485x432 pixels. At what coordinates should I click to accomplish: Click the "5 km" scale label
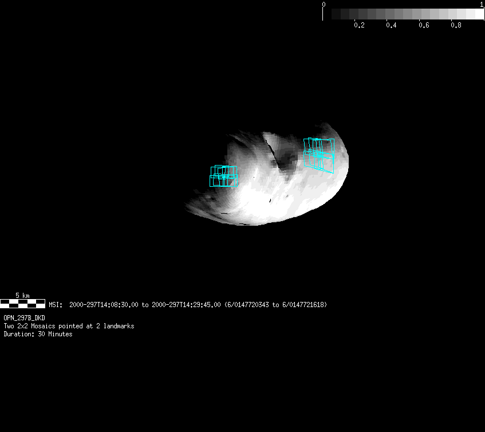coord(22,295)
